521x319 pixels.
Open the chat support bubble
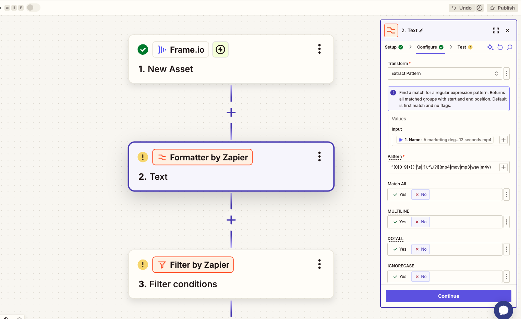[504, 310]
